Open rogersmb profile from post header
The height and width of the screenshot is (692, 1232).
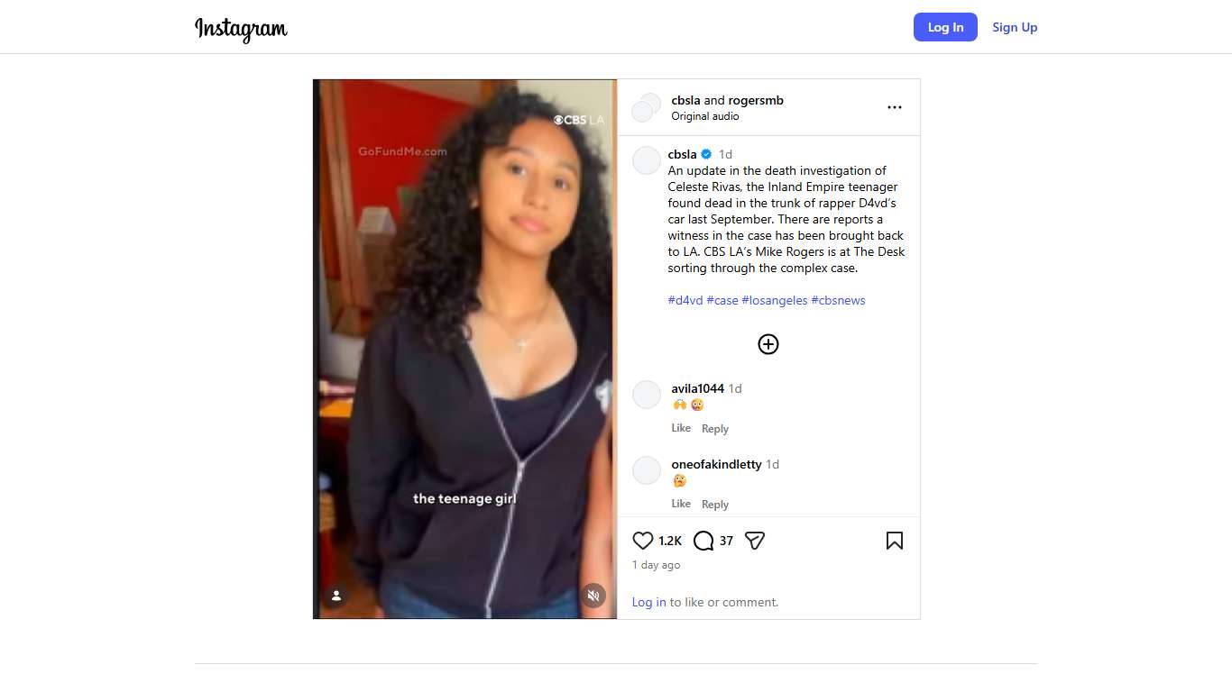[x=756, y=100]
